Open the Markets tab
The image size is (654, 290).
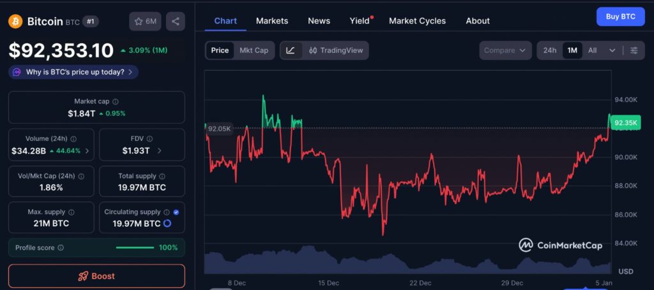272,21
